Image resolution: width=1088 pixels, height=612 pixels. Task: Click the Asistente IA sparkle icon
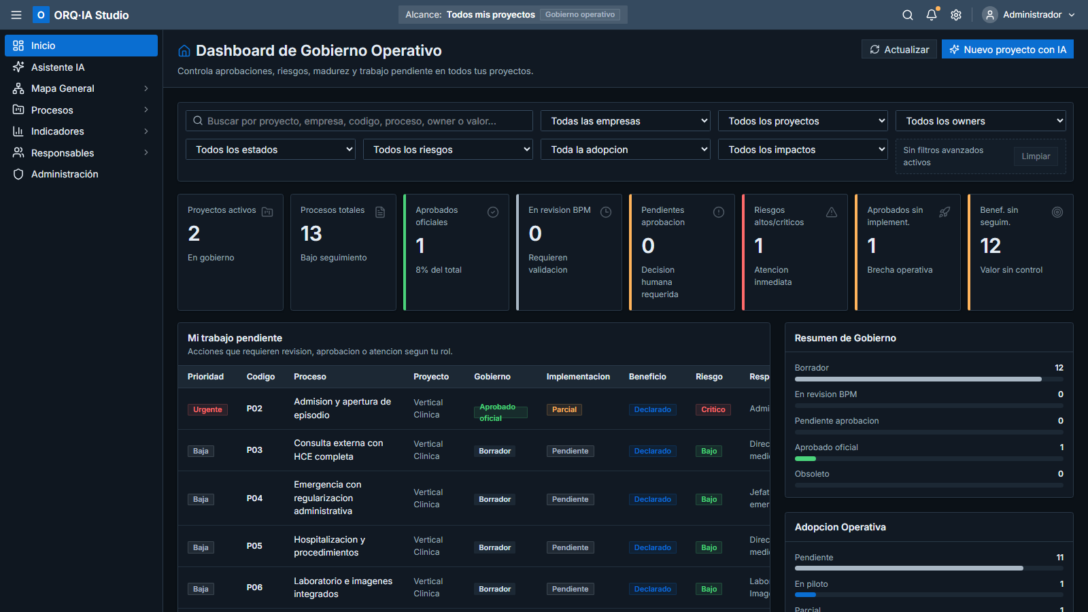pos(18,67)
